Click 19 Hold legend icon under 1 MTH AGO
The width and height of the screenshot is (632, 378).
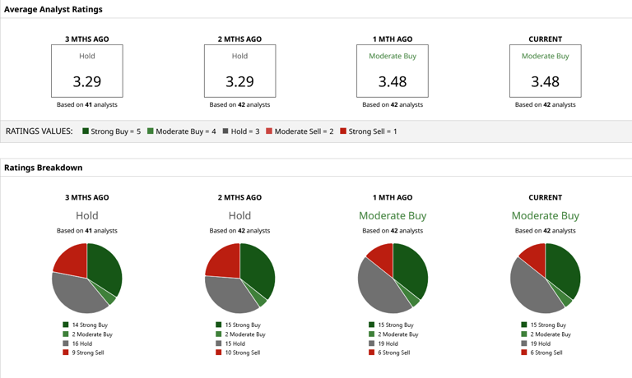pyautogui.click(x=372, y=343)
